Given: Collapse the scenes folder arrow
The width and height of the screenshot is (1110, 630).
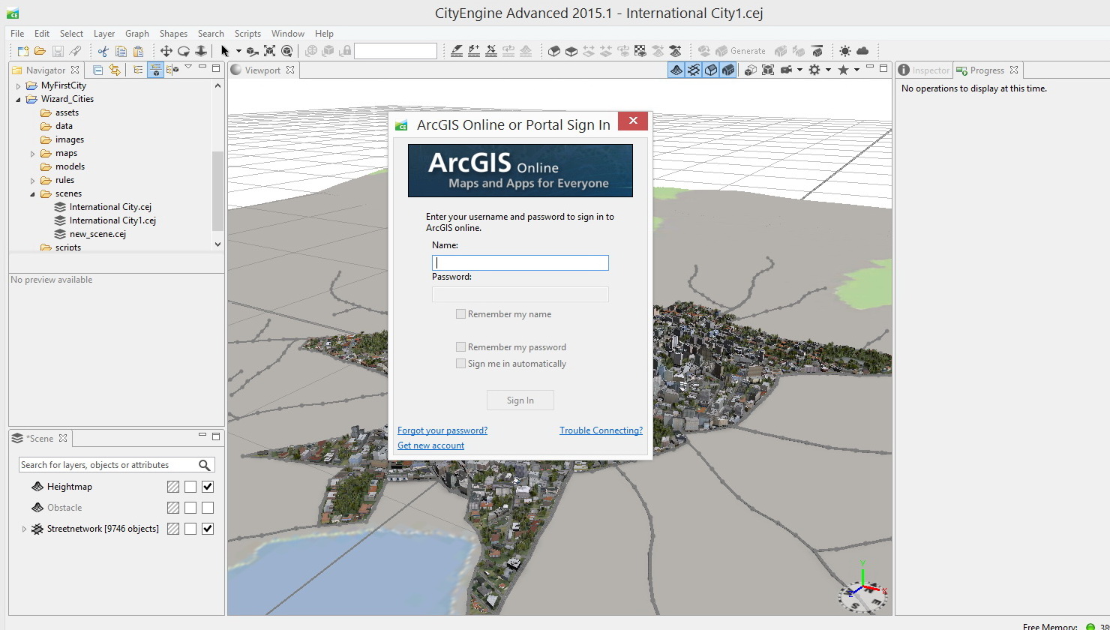Looking at the screenshot, I should (x=33, y=194).
